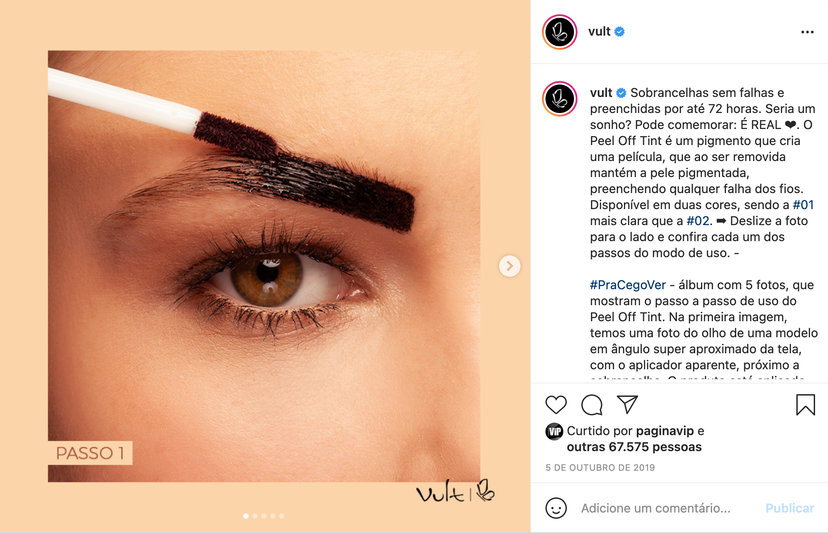View the outras 67.575 pessoas likes list
The width and height of the screenshot is (828, 533).
click(x=634, y=447)
